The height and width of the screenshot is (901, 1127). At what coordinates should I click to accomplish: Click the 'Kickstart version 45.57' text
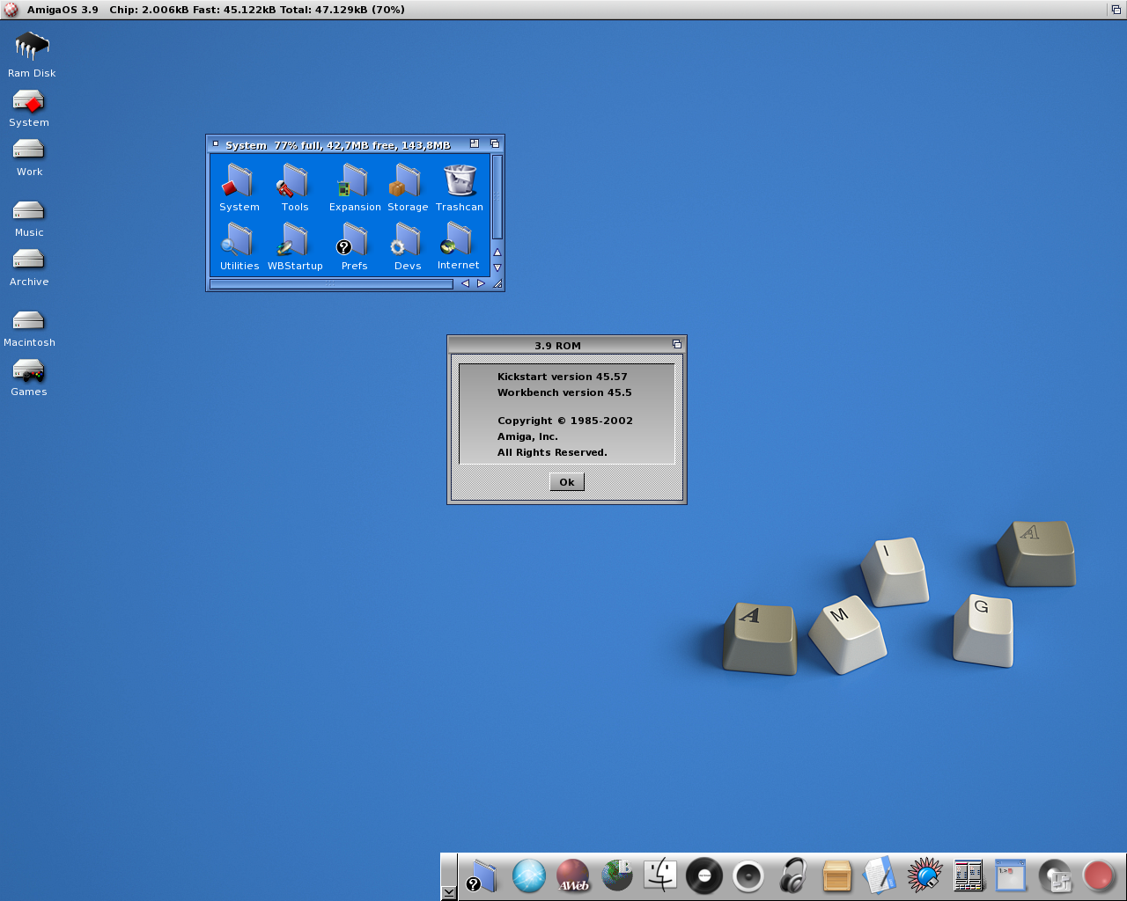pyautogui.click(x=562, y=377)
